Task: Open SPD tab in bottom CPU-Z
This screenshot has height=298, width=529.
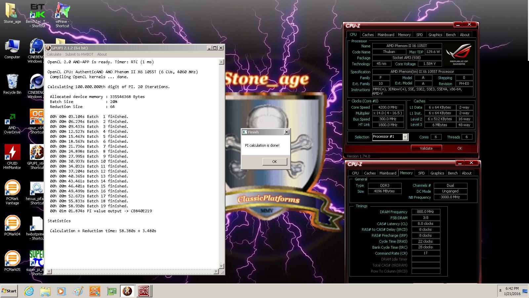Action: click(421, 173)
